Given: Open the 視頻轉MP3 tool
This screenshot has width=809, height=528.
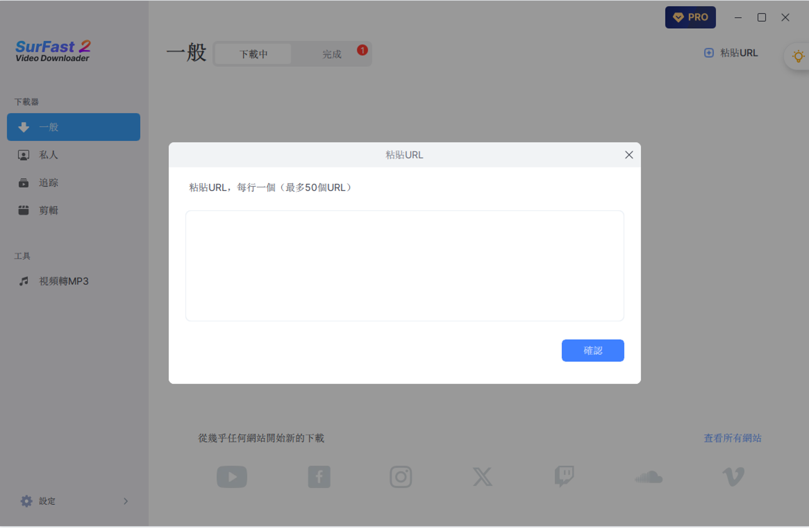Looking at the screenshot, I should [64, 281].
